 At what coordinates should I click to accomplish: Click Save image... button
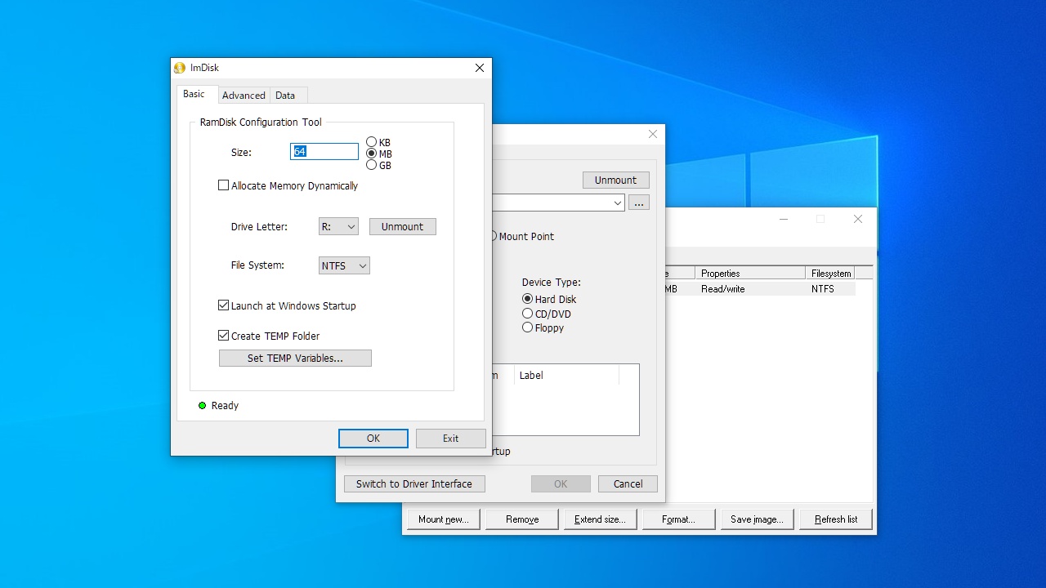pos(757,519)
